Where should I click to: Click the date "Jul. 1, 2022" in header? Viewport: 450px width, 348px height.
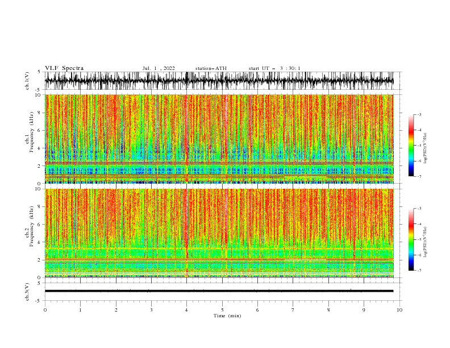[x=159, y=68]
